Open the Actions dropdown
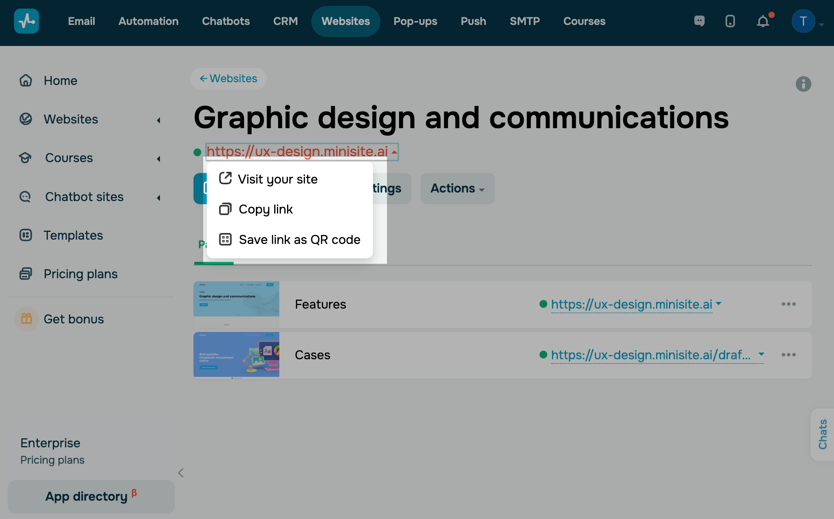 457,189
